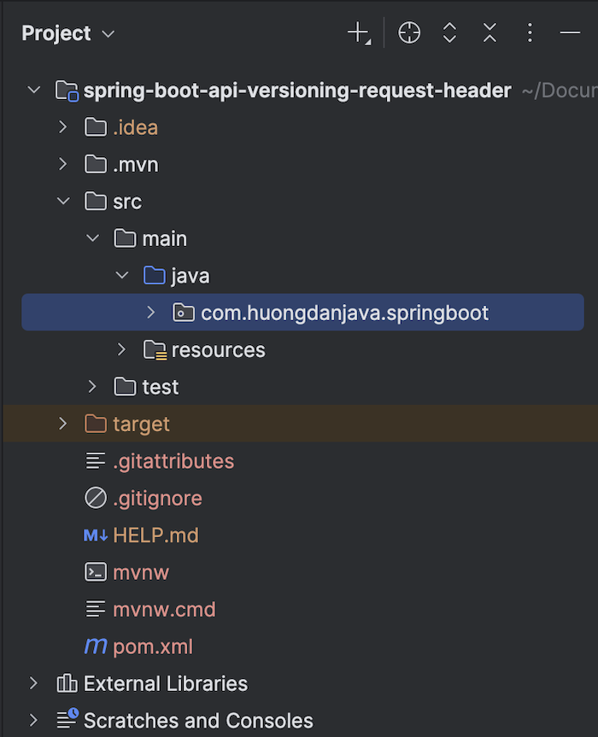Click the Select Opened File crosshair icon
598x737 pixels.
(x=409, y=33)
